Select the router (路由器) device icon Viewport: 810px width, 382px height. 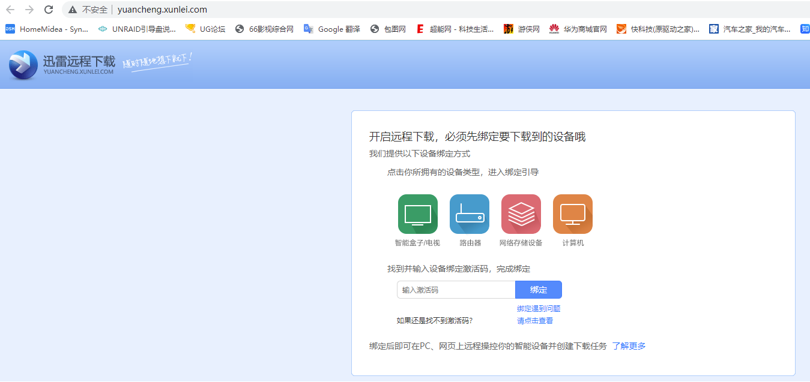469,214
